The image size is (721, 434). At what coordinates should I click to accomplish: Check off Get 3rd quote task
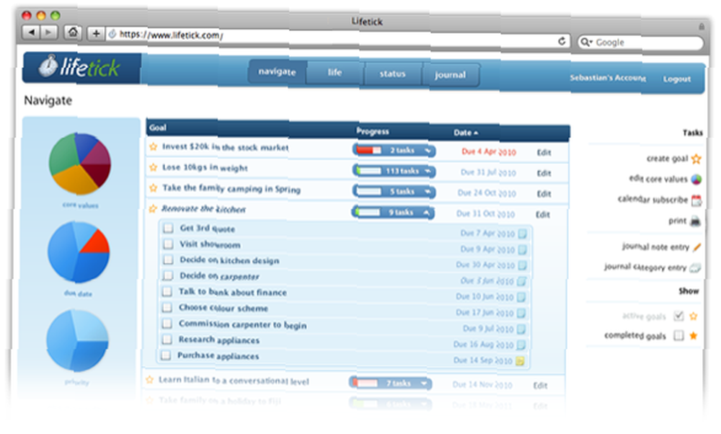169,228
